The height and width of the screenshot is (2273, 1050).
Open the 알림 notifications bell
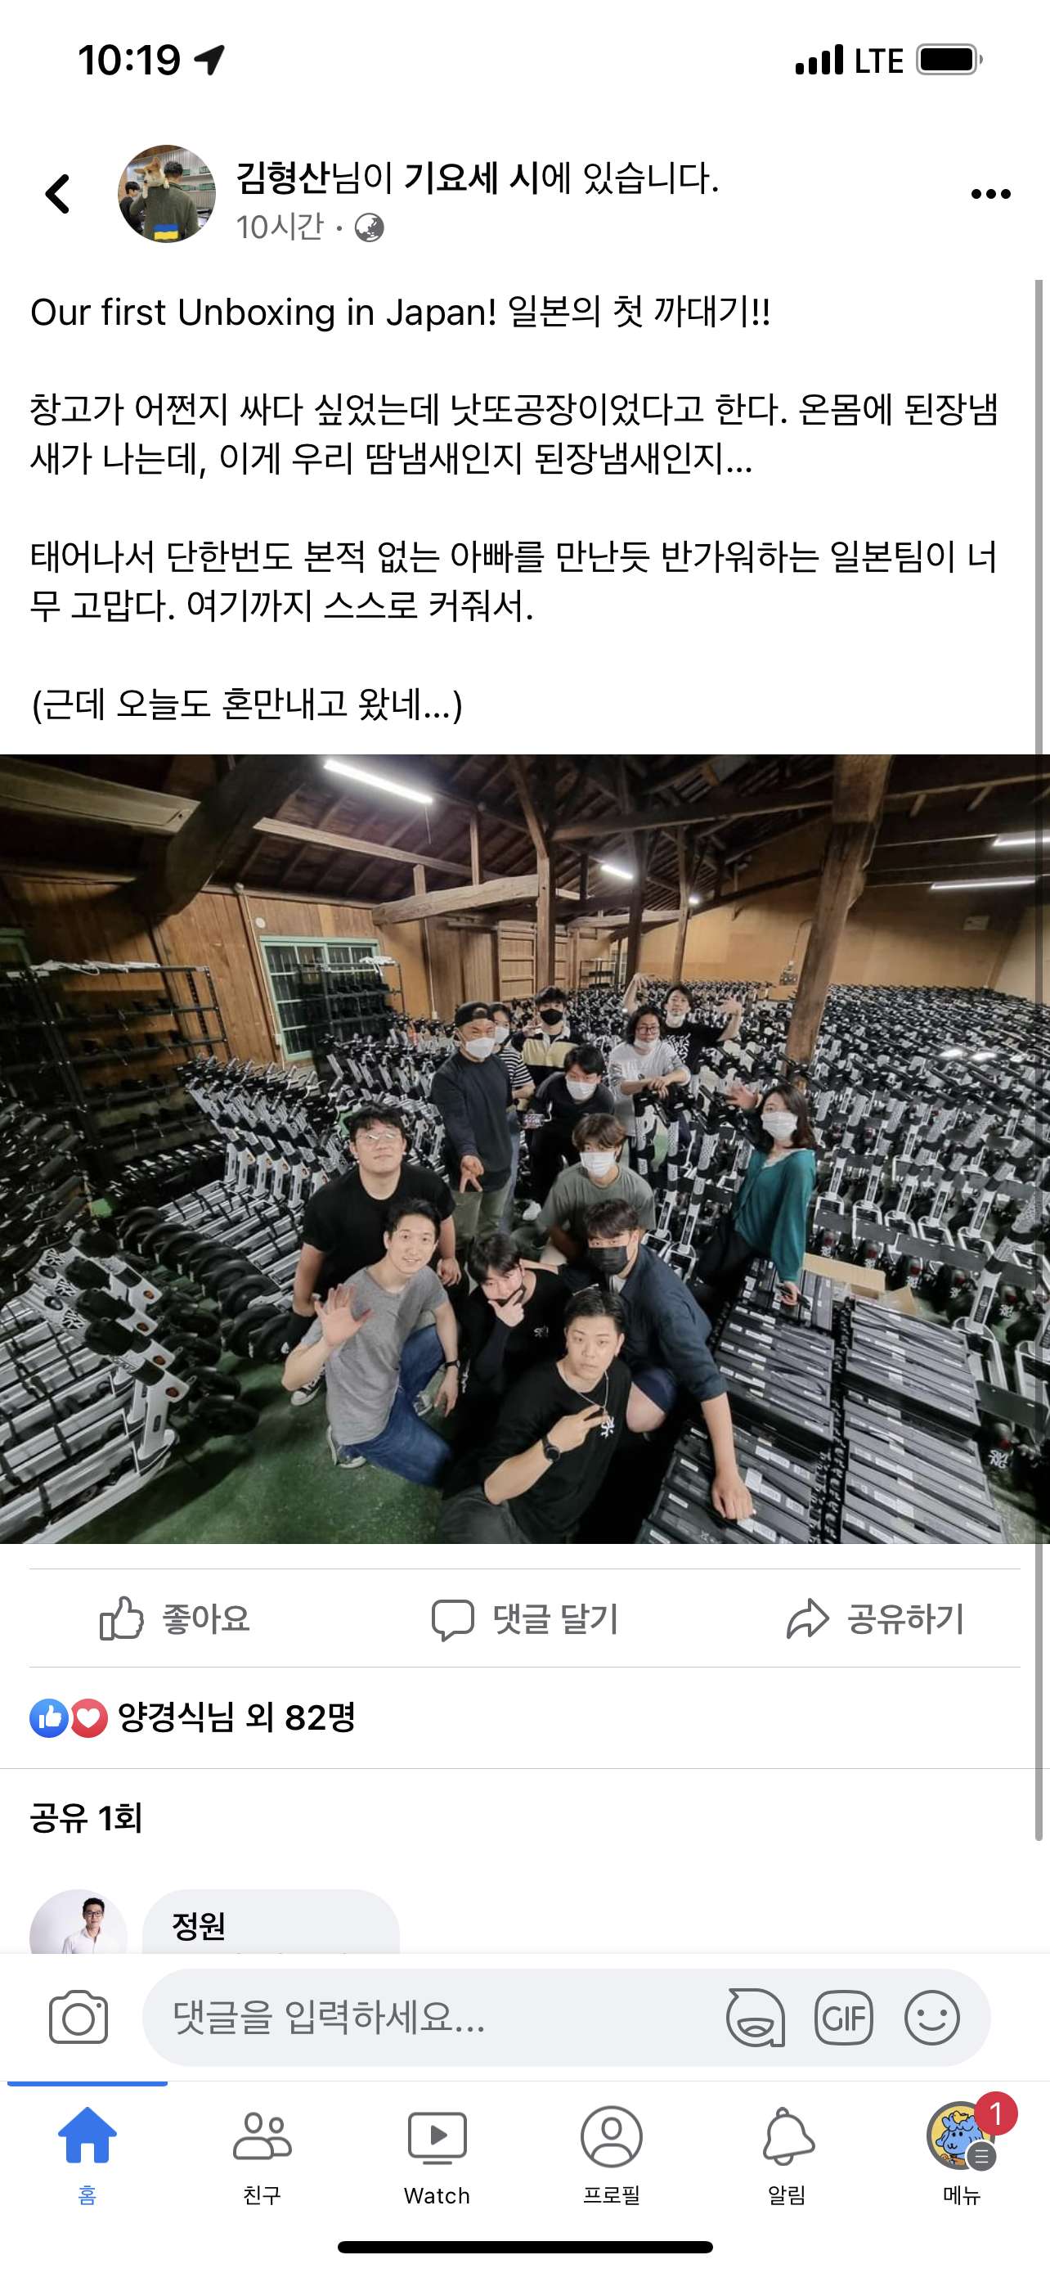pos(787,2154)
